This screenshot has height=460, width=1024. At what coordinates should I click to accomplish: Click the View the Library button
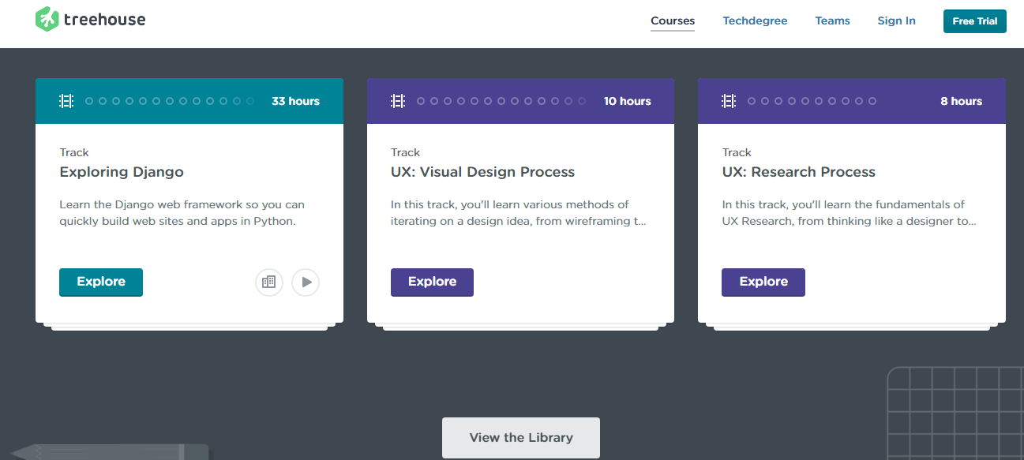(x=521, y=437)
